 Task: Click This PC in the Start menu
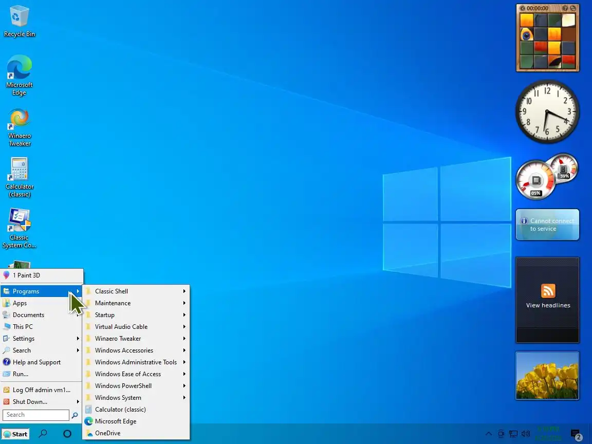42,327
